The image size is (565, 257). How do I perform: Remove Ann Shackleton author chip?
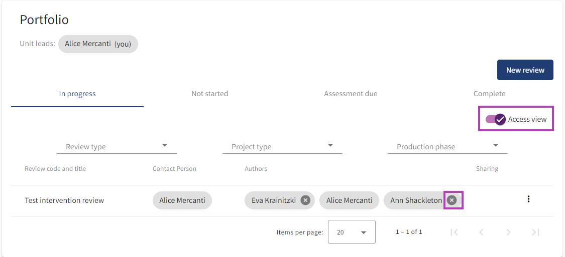(x=452, y=200)
